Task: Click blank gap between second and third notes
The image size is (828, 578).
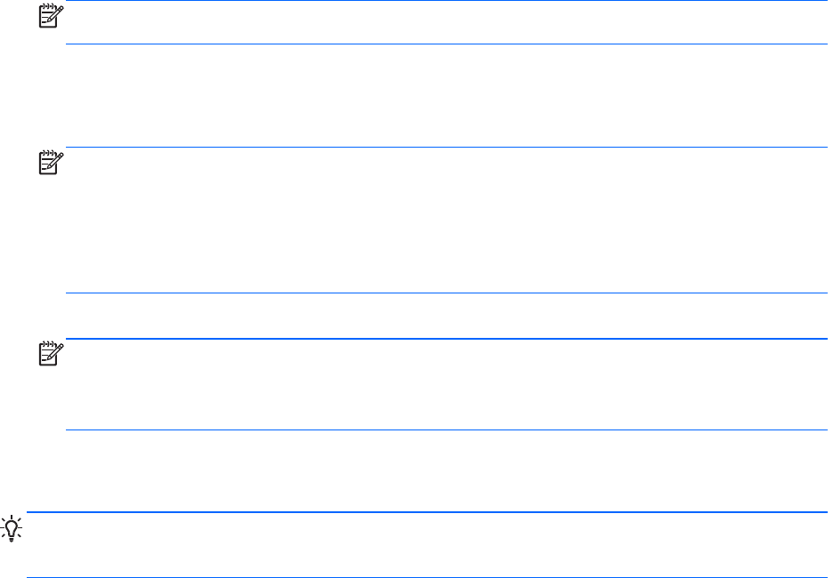Action: click(x=445, y=316)
